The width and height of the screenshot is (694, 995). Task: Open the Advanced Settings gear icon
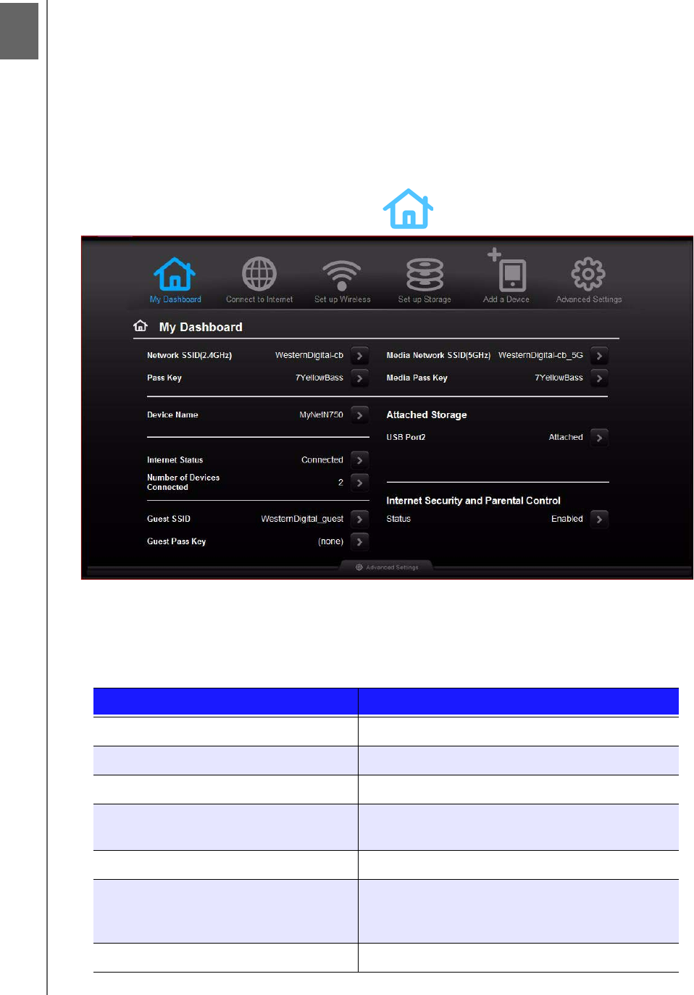pyautogui.click(x=588, y=274)
